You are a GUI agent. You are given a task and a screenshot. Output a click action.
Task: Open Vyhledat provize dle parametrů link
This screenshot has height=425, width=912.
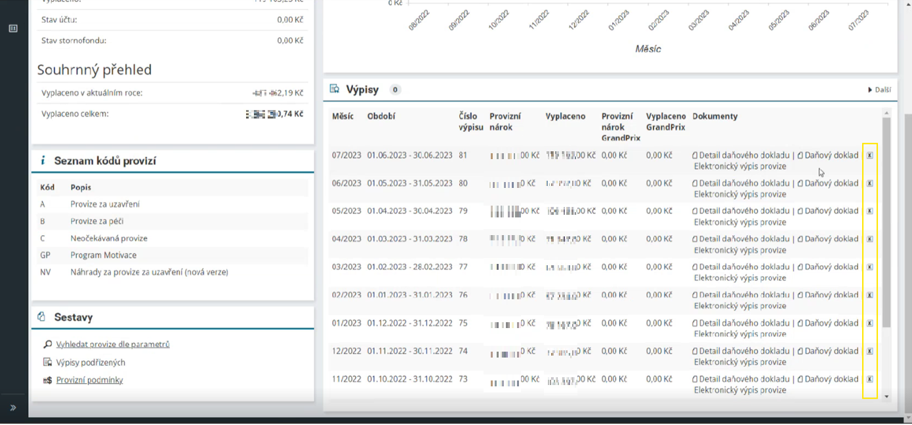(x=113, y=344)
